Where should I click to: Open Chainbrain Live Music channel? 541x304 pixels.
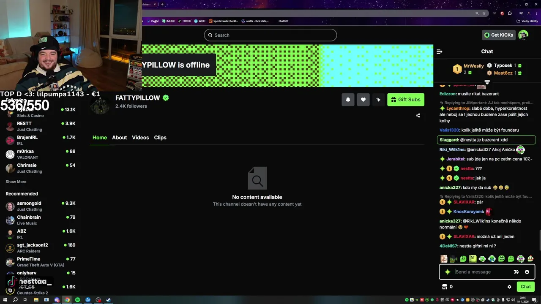tap(41, 220)
